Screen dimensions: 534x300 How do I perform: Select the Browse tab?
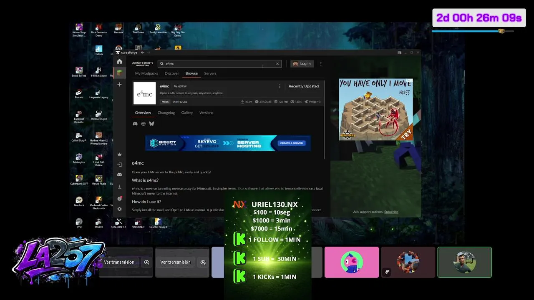[191, 73]
